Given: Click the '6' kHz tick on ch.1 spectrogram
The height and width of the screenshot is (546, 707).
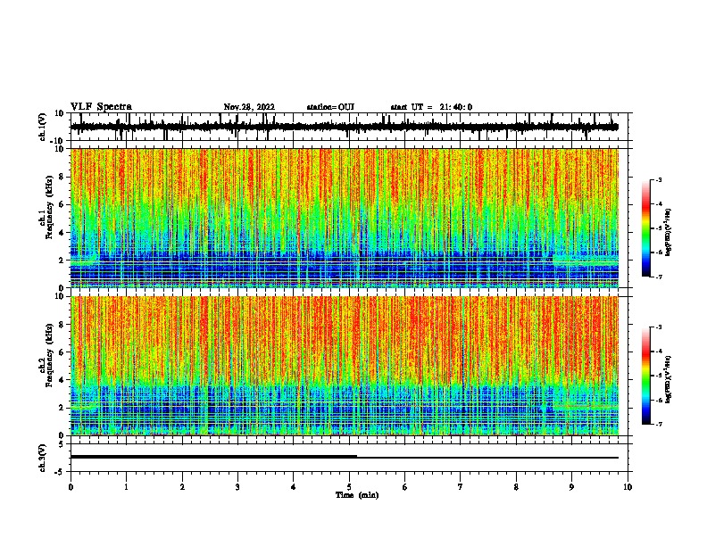Looking at the screenshot, I should tap(62, 204).
